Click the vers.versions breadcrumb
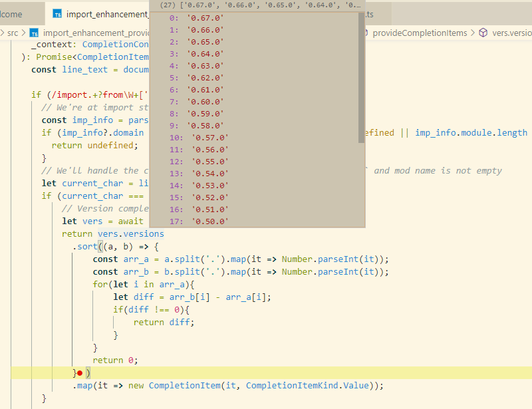The width and height of the screenshot is (532, 409). (x=512, y=33)
